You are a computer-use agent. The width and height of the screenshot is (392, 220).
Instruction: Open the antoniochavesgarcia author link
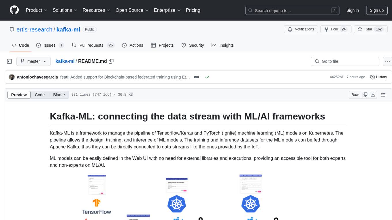(37, 77)
